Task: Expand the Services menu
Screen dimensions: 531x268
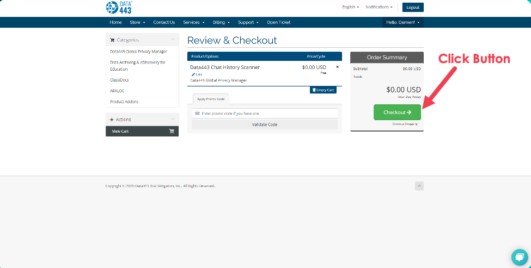Action: [194, 22]
